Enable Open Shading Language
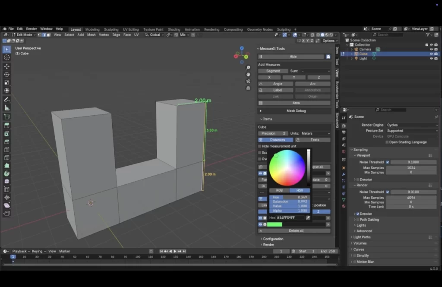Image resolution: width=442 pixels, height=287 pixels. [x=387, y=142]
